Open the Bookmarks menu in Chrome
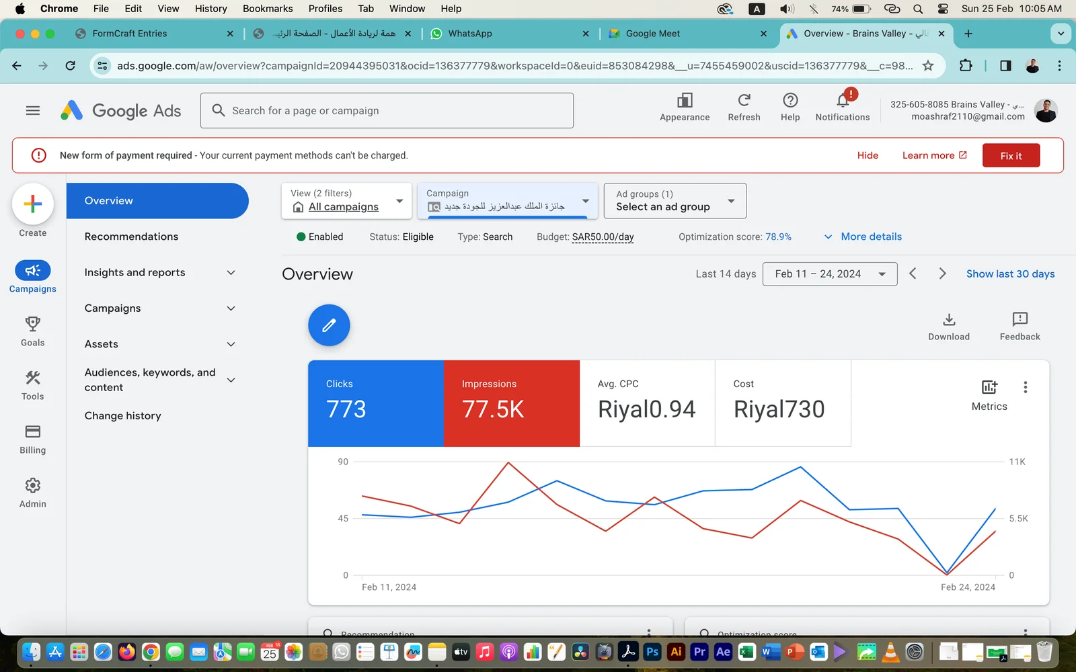This screenshot has width=1076, height=672. coord(268,9)
